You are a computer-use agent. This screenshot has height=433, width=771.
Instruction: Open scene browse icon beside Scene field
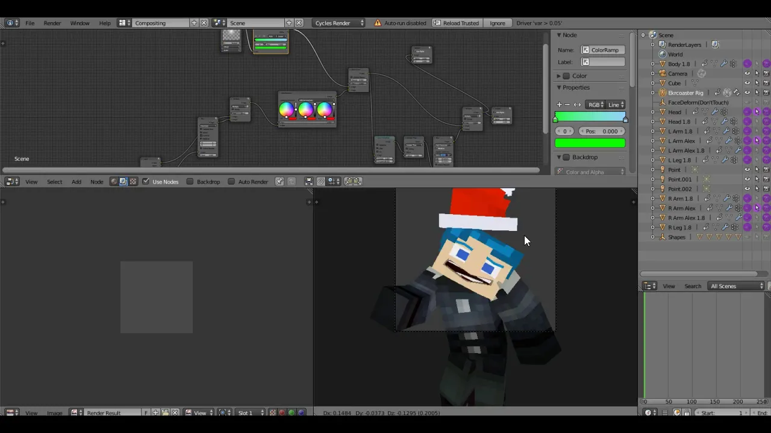click(219, 23)
